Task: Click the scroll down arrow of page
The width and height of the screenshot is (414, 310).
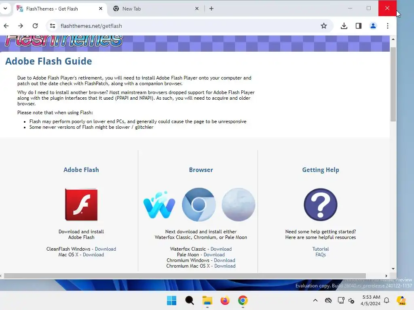Action: pyautogui.click(x=393, y=268)
